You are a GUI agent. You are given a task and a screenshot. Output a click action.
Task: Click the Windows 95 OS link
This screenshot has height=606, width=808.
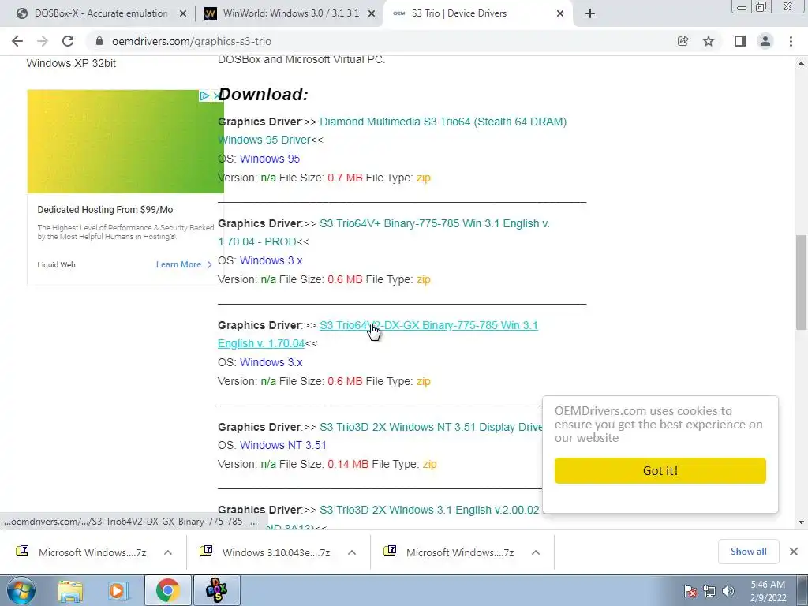tap(270, 159)
